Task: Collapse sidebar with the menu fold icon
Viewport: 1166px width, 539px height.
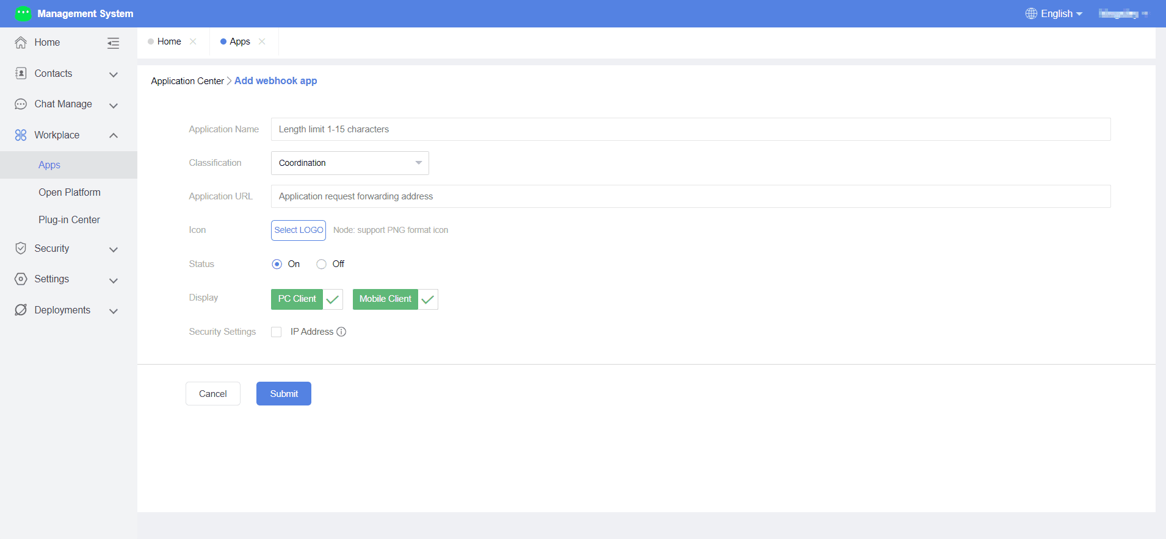Action: (x=113, y=43)
